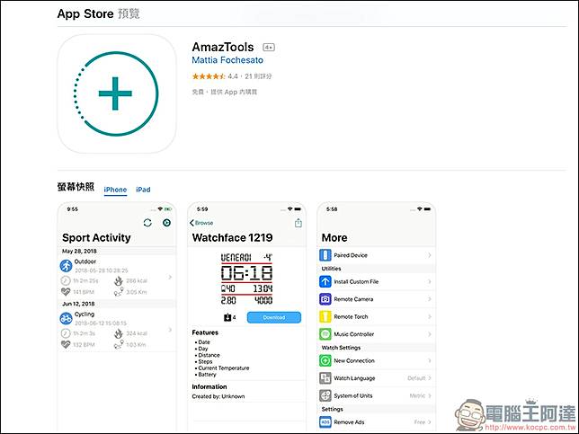Tap the Remote Camera icon
579x434 pixels.
point(325,299)
